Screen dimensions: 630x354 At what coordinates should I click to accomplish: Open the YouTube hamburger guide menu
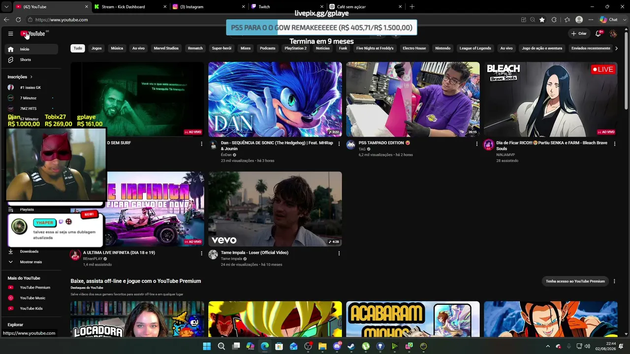point(10,33)
